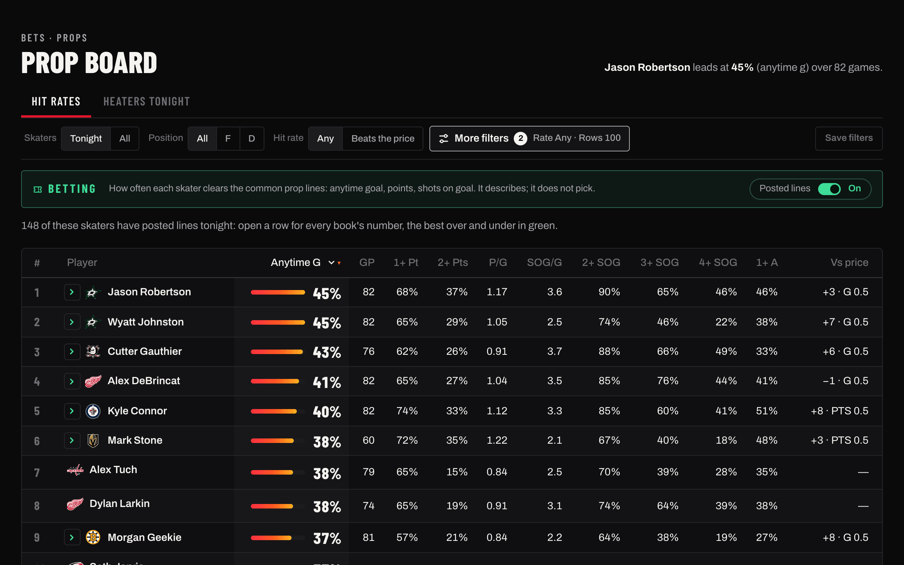Open the Heaters Tonight tab
This screenshot has height=565, width=904.
click(147, 102)
